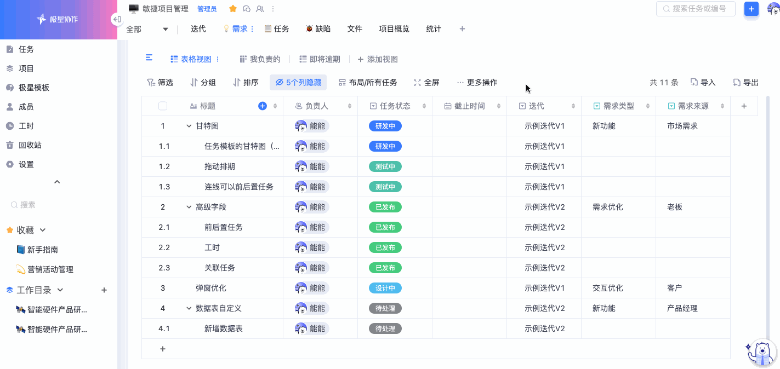
Task: Sort by the 截止时间 column arrows
Action: 499,106
